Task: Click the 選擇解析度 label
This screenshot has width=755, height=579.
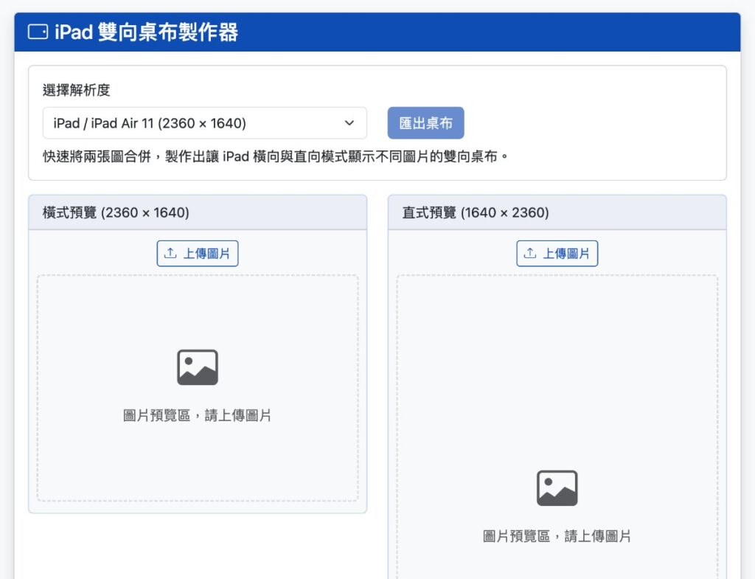Action: (x=77, y=90)
